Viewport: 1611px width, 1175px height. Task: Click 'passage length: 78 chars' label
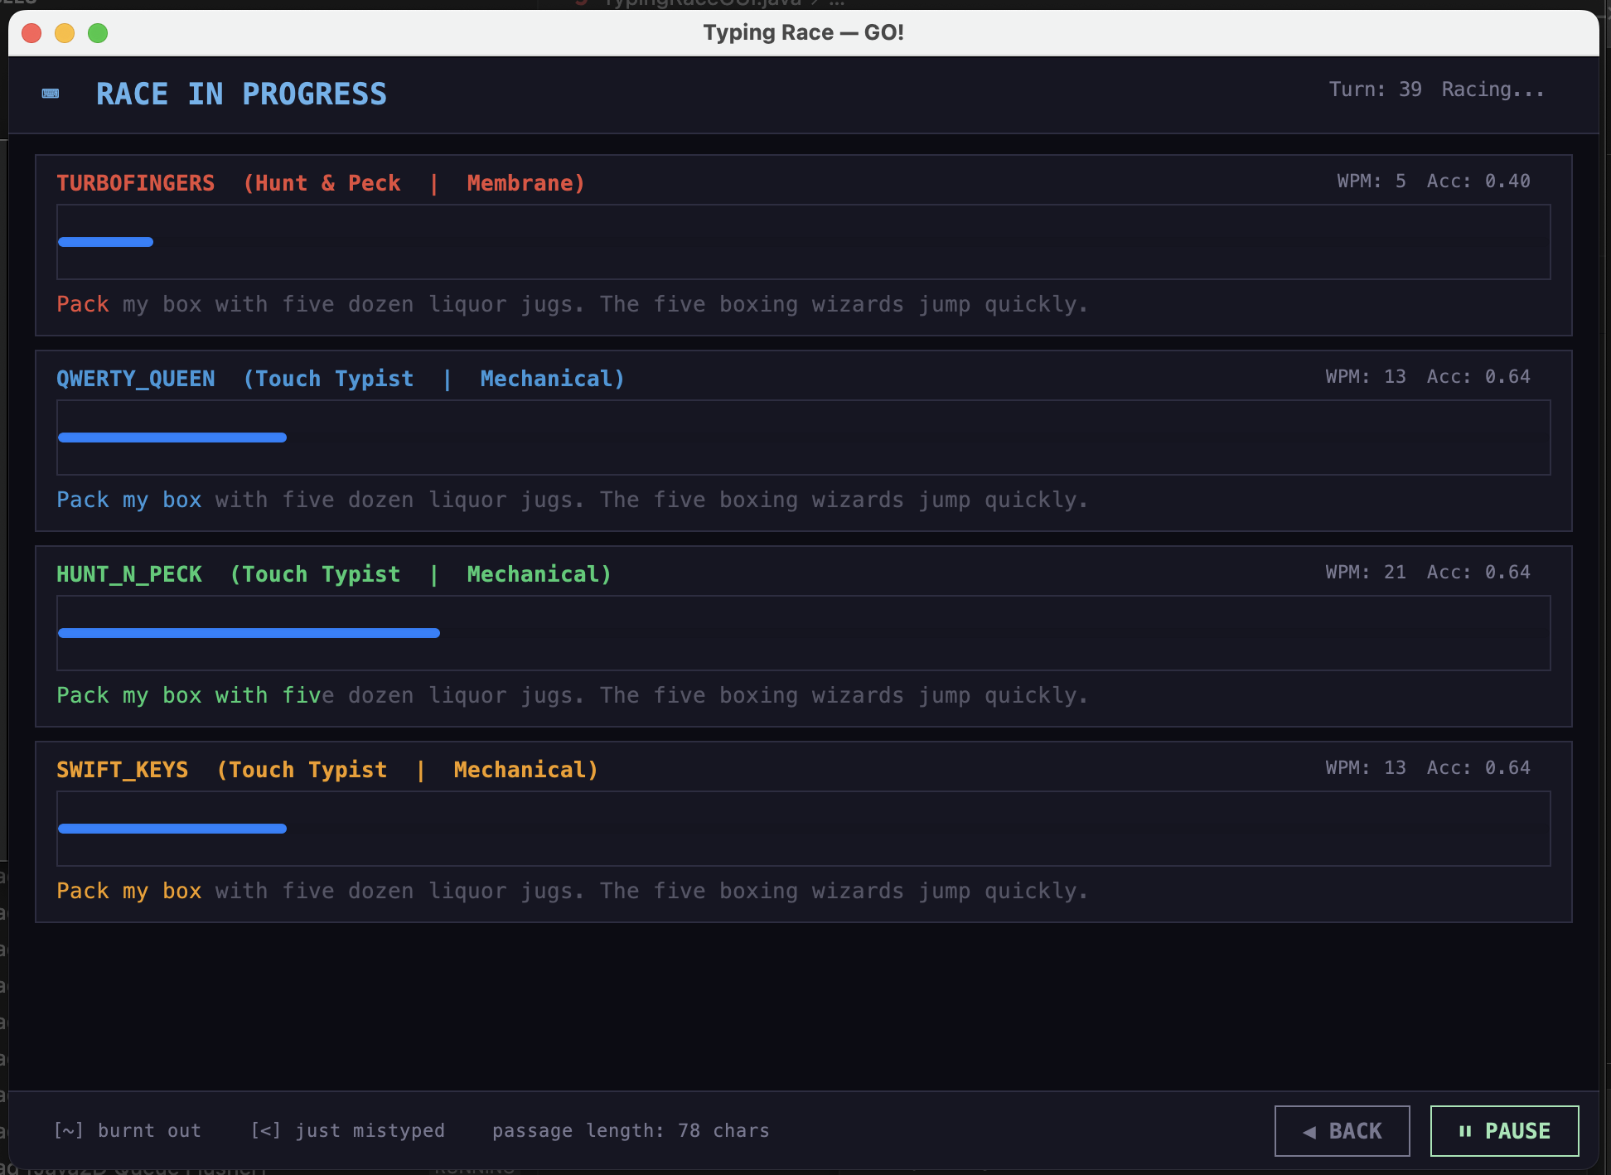point(631,1130)
